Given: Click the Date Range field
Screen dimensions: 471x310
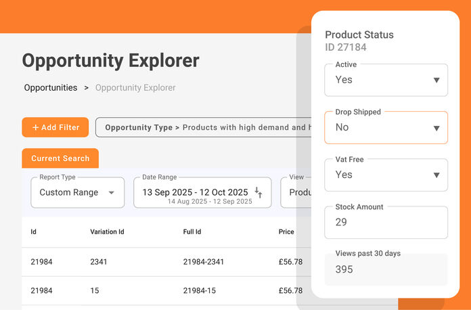Looking at the screenshot, I should point(196,192).
